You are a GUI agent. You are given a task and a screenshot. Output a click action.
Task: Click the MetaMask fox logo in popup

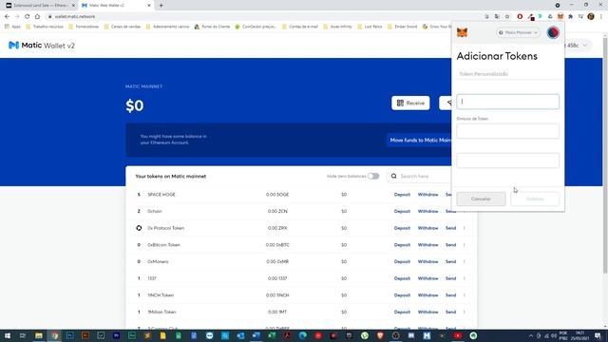pos(462,32)
